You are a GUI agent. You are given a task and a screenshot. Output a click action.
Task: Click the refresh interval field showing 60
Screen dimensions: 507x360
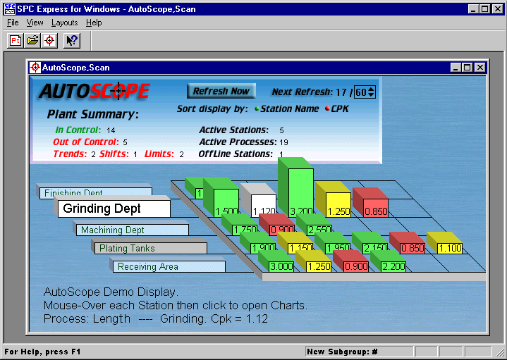coord(361,92)
